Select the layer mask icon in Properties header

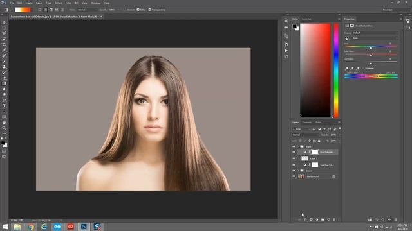pyautogui.click(x=352, y=26)
